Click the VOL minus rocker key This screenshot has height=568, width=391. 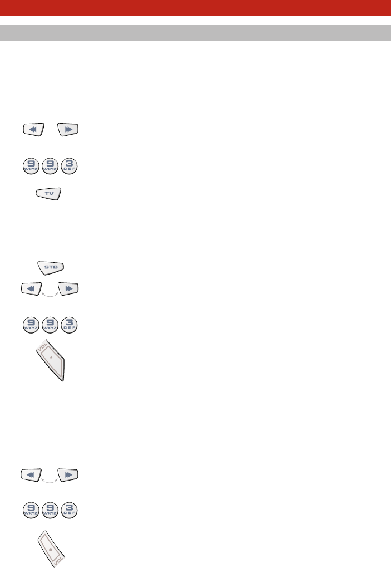tap(51, 549)
